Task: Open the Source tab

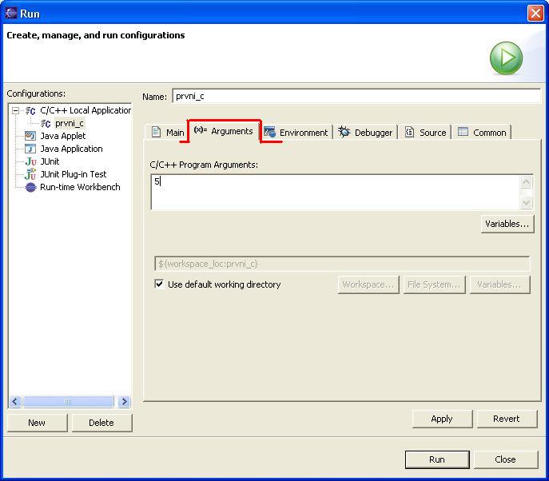Action: click(x=425, y=133)
